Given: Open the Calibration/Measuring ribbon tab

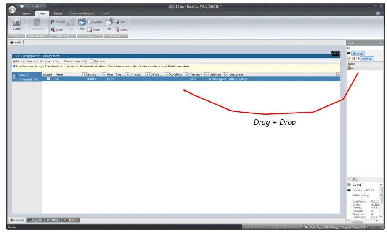Looking at the screenshot, I should click(82, 13).
